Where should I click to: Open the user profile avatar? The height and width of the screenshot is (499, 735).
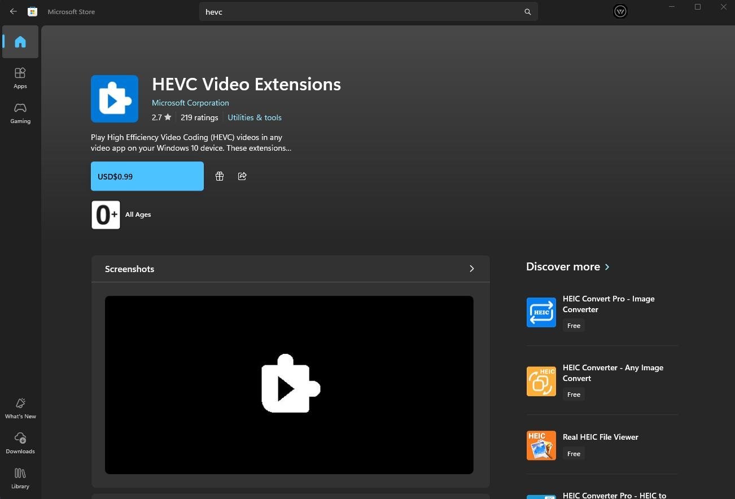pyautogui.click(x=620, y=11)
